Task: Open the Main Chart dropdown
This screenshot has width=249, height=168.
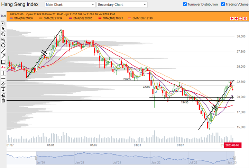Action: (x=70, y=5)
